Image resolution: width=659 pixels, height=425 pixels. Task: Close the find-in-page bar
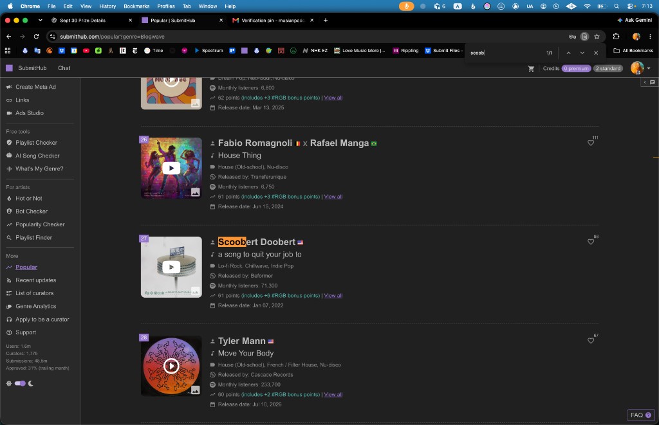coord(595,53)
